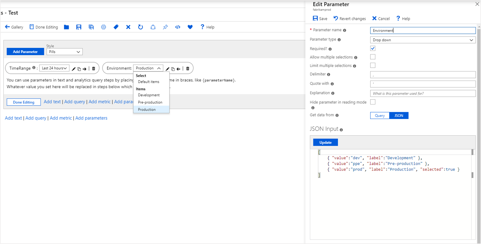Open workbook settings gear icon
481x244 pixels.
104,27
